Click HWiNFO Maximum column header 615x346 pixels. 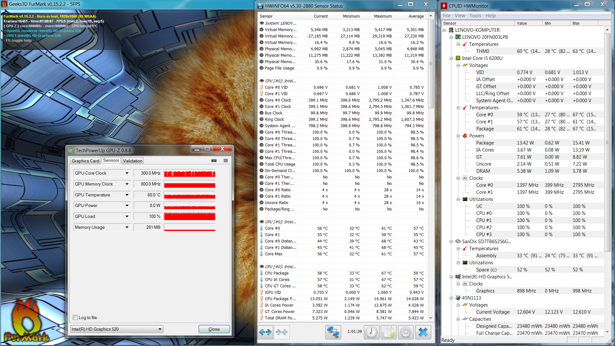(377, 16)
